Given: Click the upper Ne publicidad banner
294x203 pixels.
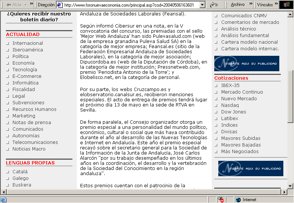Looking at the screenshot, I should point(247,64).
